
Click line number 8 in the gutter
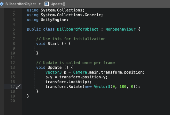click(x=14, y=44)
